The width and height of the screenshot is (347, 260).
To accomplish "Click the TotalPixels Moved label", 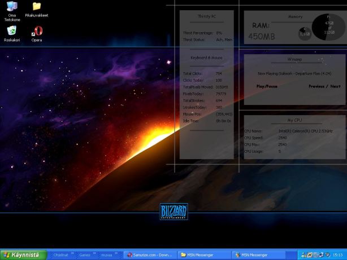I will 198,87.
